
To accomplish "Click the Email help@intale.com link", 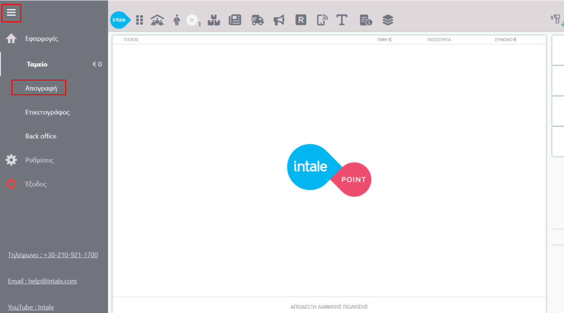I will 42,281.
